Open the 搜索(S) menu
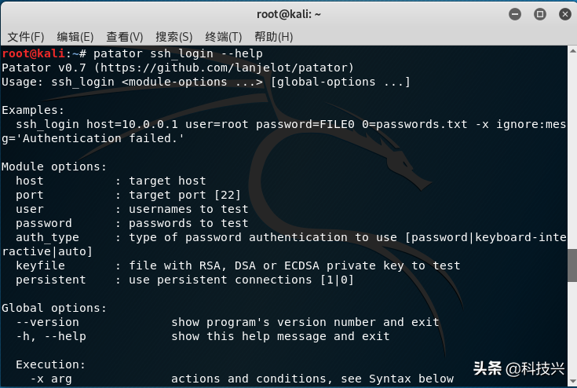 [173, 37]
